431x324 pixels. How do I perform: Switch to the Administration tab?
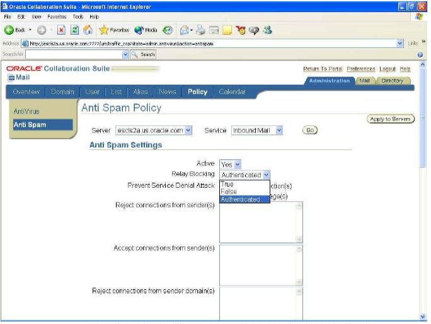(330, 81)
